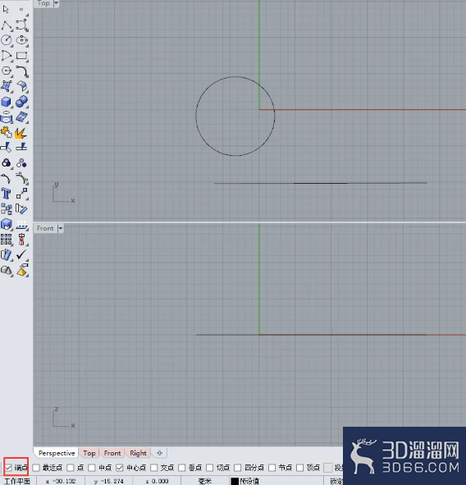Enable the 垂点 perpendicular snap checkbox
466x485 pixels.
182,468
